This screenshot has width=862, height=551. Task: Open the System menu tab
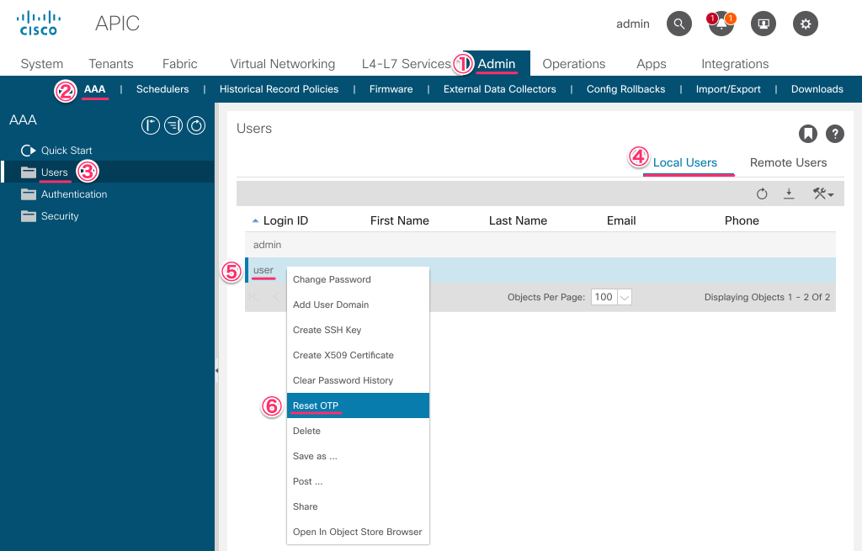click(x=42, y=64)
